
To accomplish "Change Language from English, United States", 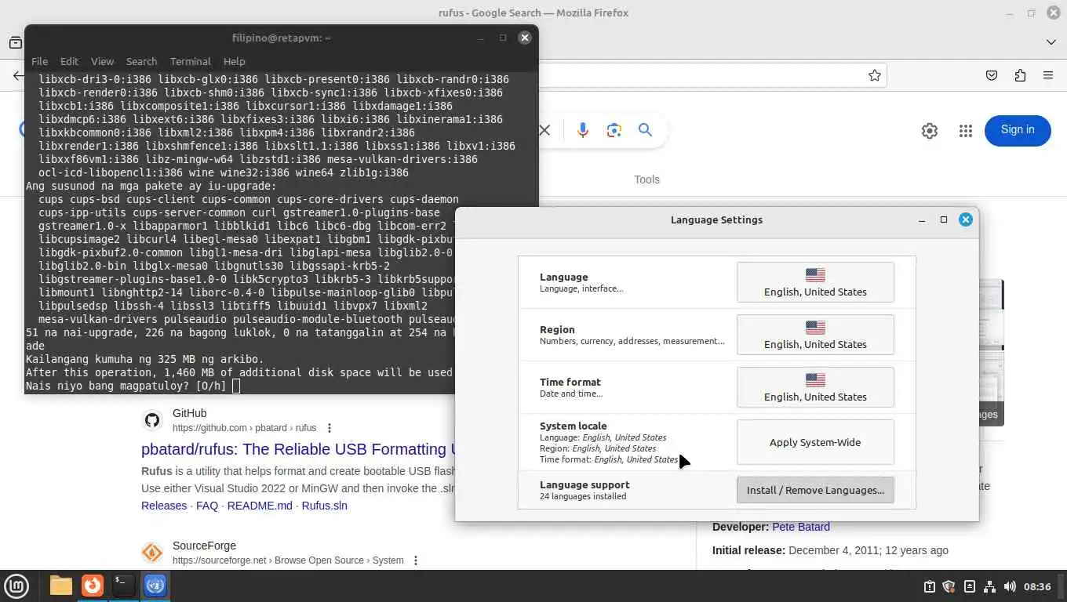I will 815,282.
